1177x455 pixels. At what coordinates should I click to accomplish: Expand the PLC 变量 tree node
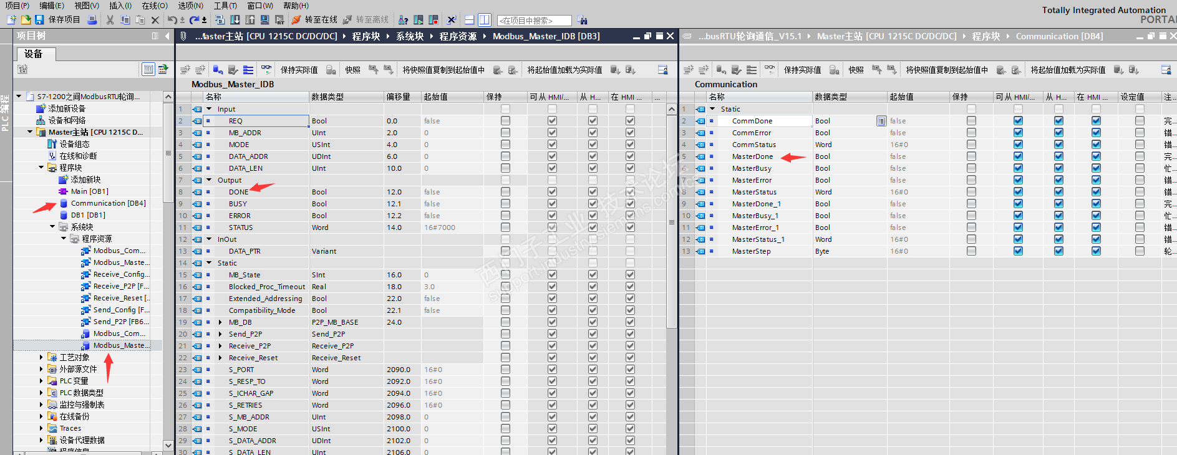[x=41, y=381]
